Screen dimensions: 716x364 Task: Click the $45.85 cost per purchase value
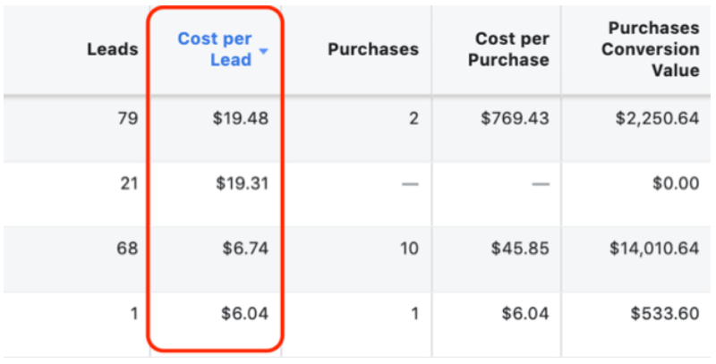tap(520, 248)
